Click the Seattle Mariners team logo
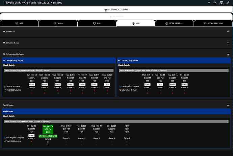 5,87
